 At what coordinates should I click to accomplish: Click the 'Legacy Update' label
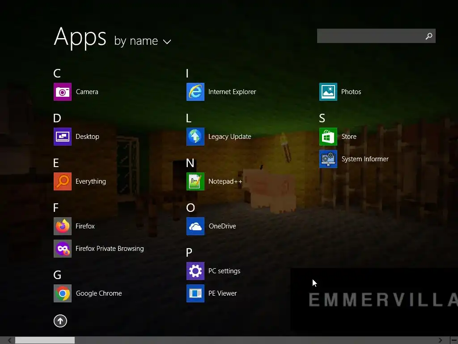click(230, 137)
